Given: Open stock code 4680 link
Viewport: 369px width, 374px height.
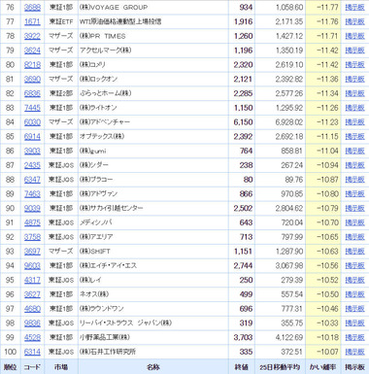Looking at the screenshot, I should tap(32, 309).
